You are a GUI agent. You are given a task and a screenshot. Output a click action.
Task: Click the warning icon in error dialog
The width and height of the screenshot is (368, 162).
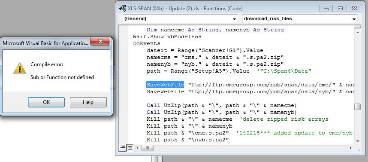[x=20, y=68]
